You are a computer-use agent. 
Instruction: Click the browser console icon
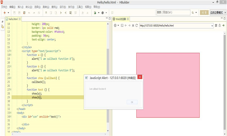click(x=122, y=25)
